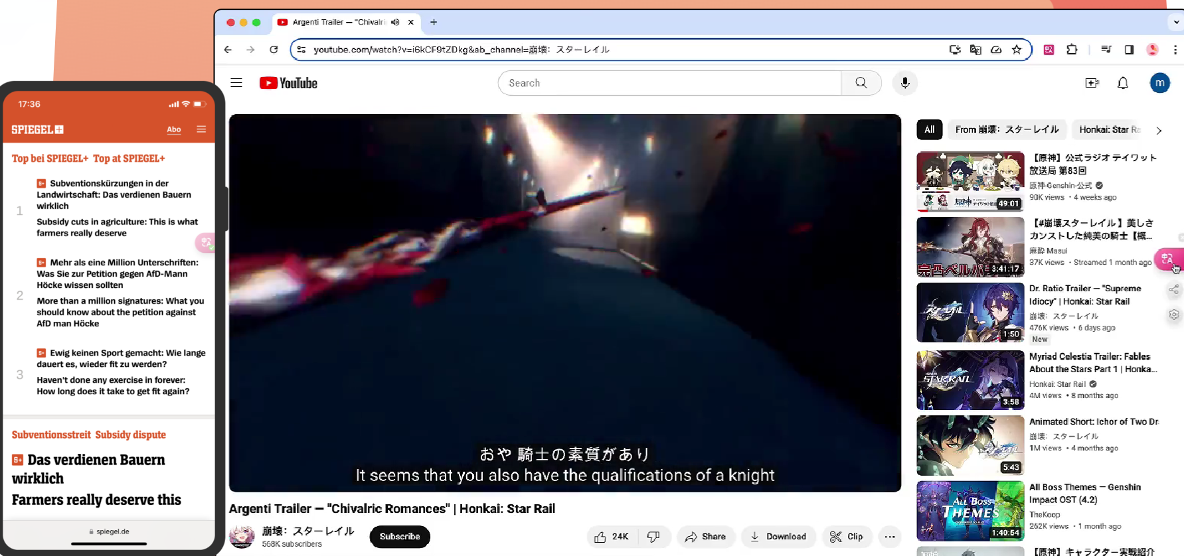This screenshot has width=1184, height=556.
Task: Toggle the browser side panel icon
Action: [x=1129, y=50]
